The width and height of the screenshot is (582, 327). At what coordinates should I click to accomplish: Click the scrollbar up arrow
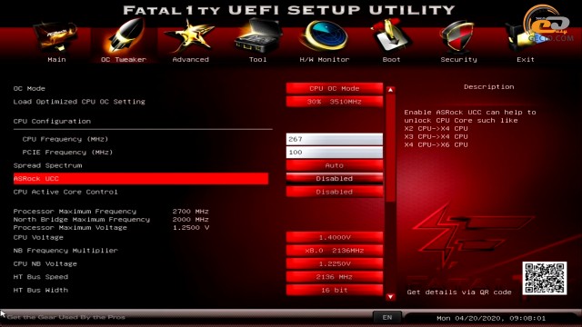[390, 90]
